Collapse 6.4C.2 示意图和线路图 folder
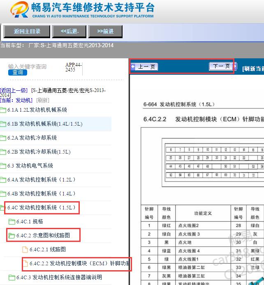Viewport: 264px width, 285px height. click(43, 235)
